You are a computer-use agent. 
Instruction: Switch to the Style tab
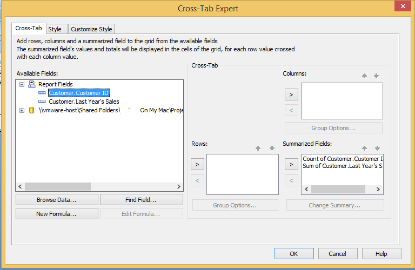click(55, 29)
